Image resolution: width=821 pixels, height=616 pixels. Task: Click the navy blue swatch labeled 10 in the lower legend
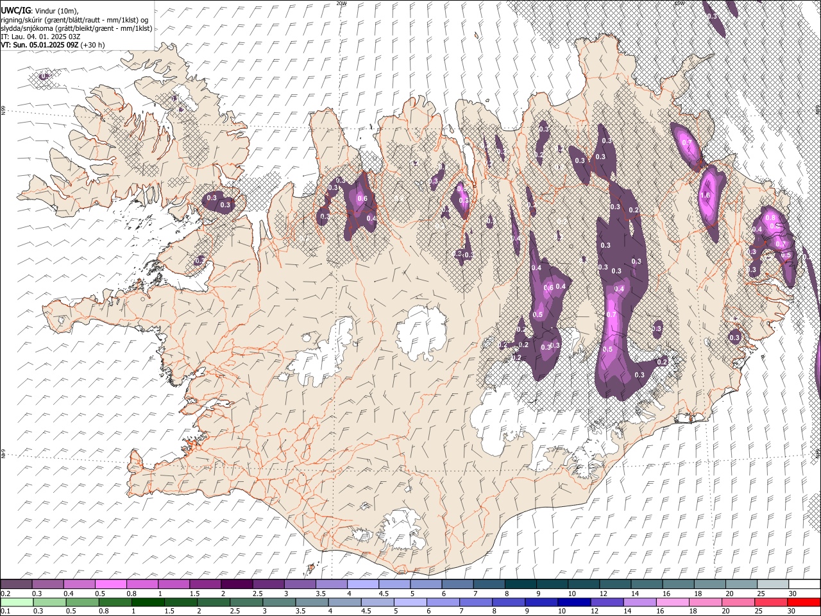(573, 602)
